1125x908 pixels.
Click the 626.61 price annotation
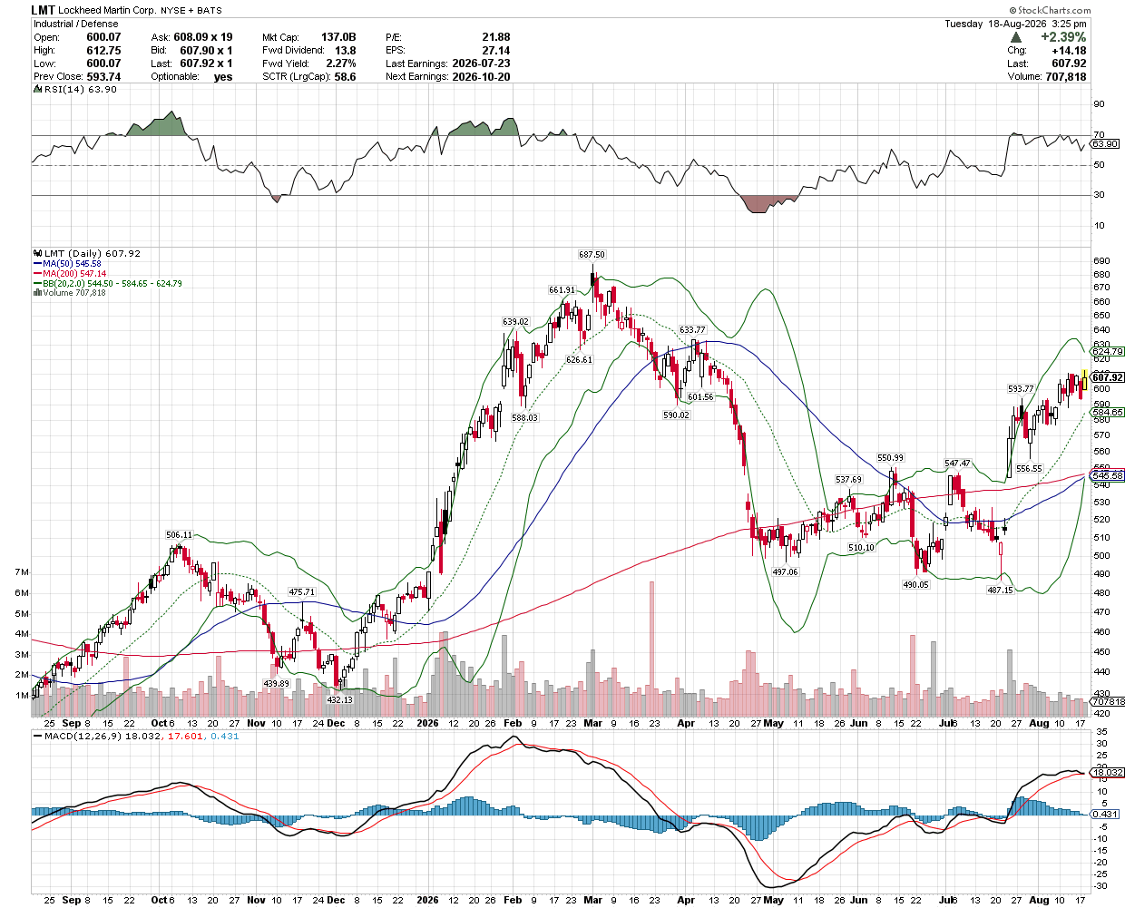point(579,360)
